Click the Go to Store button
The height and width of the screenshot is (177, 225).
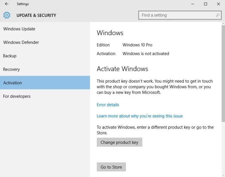coord(111,167)
